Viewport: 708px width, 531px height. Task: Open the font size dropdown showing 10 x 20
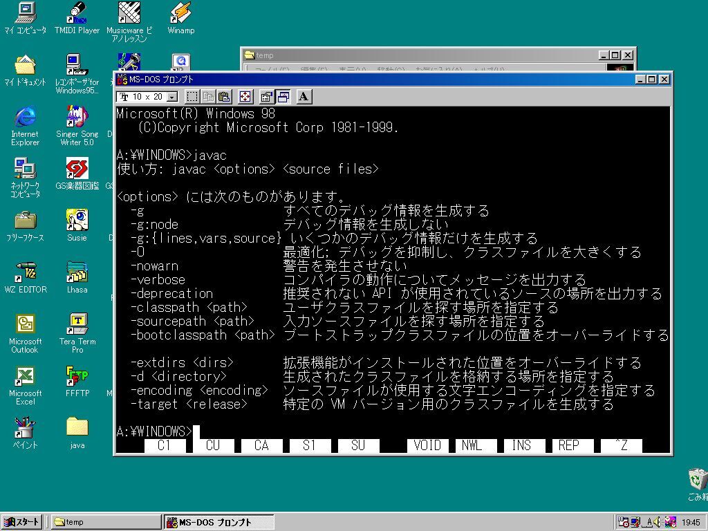171,97
